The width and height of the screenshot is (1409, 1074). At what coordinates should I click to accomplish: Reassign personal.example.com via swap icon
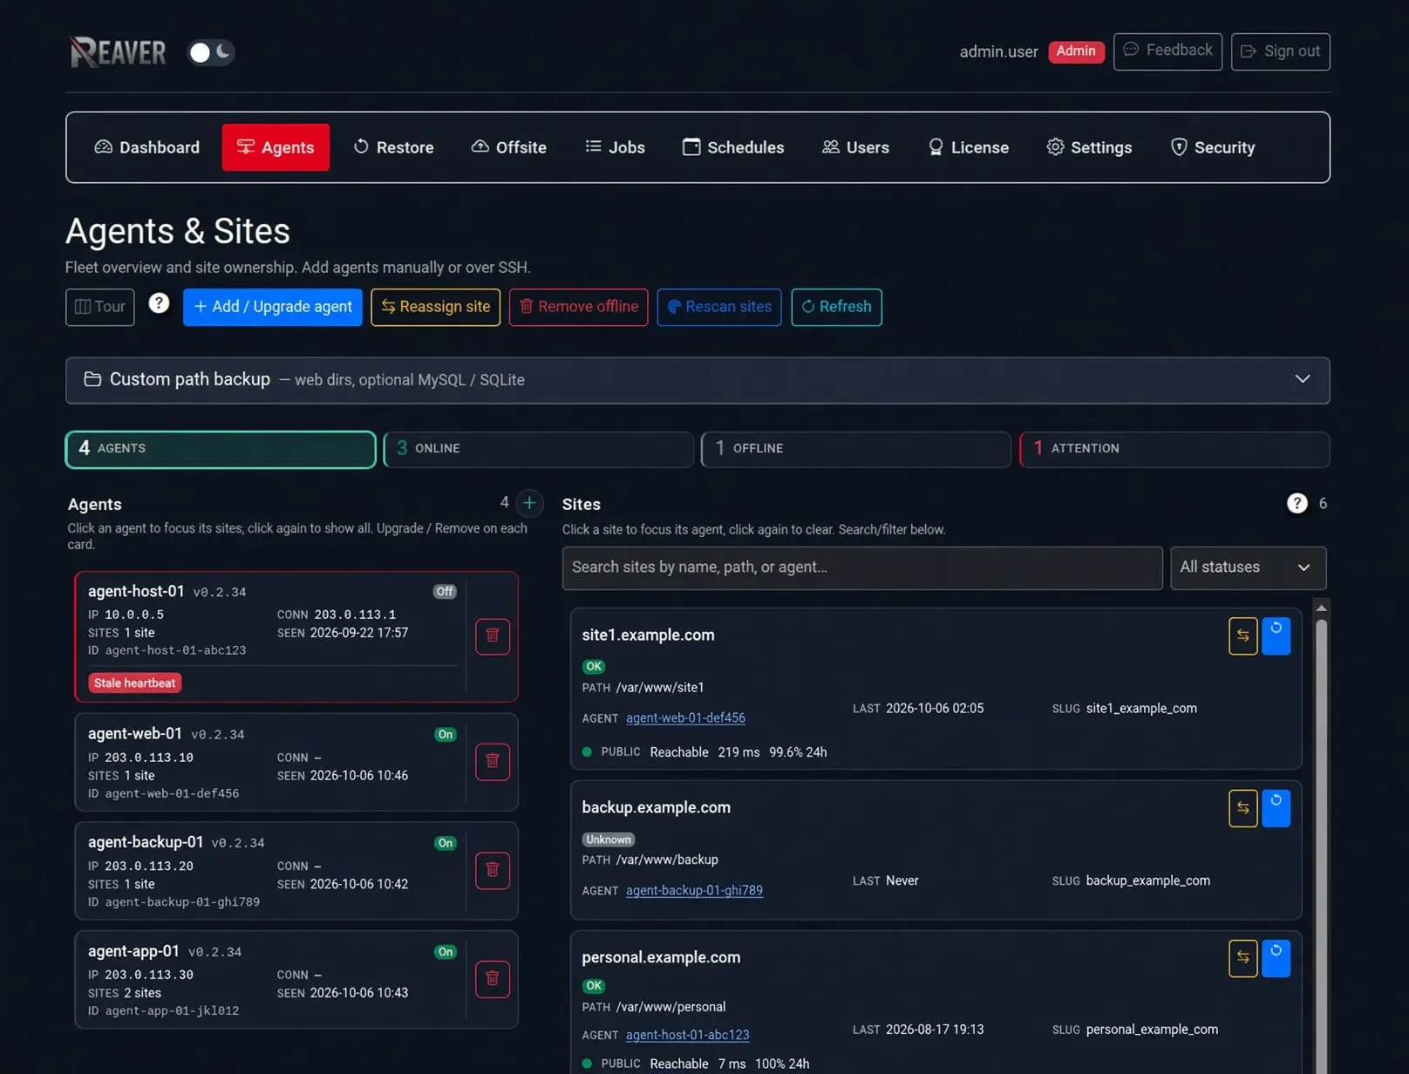pos(1242,958)
